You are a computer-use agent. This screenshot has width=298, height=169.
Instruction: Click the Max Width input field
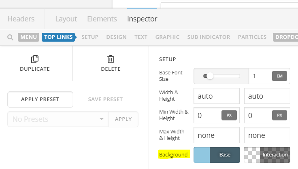tap(217, 135)
